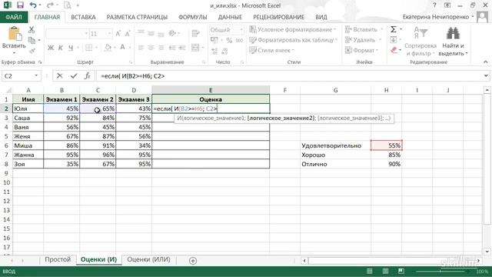
Task: Switch to Page Layout view icon
Action: pos(385,271)
